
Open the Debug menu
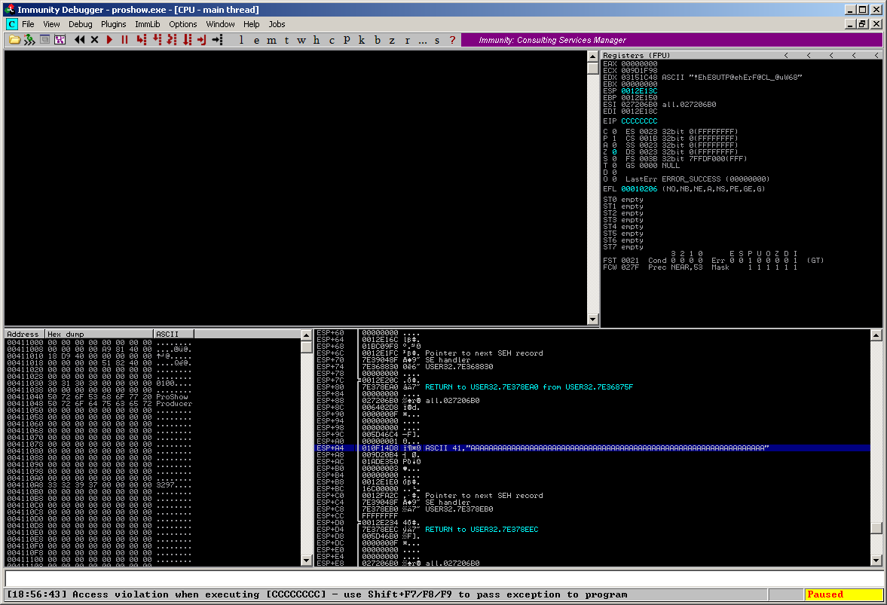(81, 24)
